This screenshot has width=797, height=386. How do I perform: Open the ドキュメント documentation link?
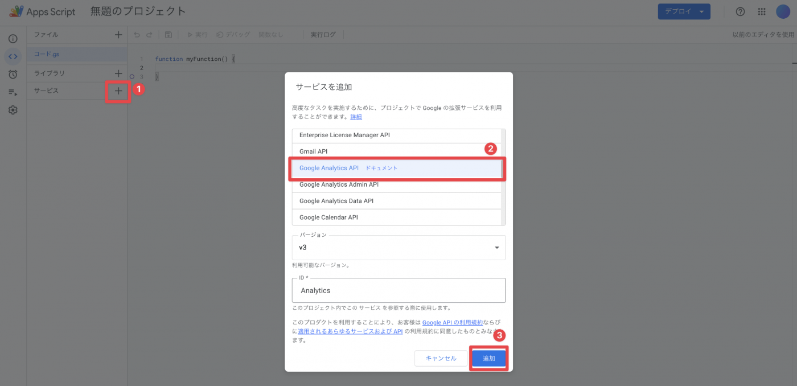tap(381, 168)
